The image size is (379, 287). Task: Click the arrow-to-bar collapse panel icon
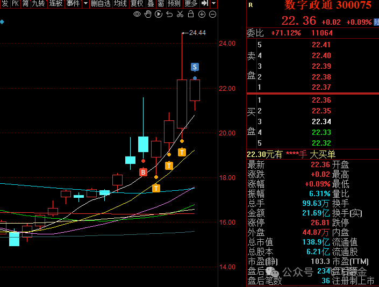click(205, 3)
